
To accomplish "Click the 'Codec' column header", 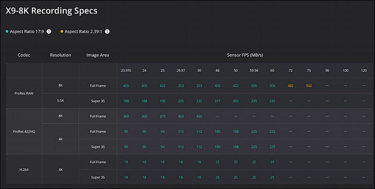I will pos(24,55).
